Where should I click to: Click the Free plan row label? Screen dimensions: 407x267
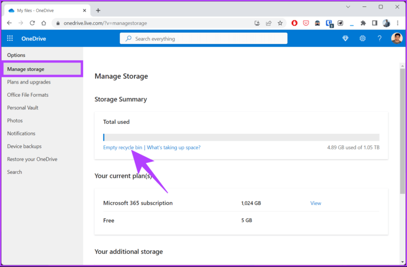click(x=109, y=220)
